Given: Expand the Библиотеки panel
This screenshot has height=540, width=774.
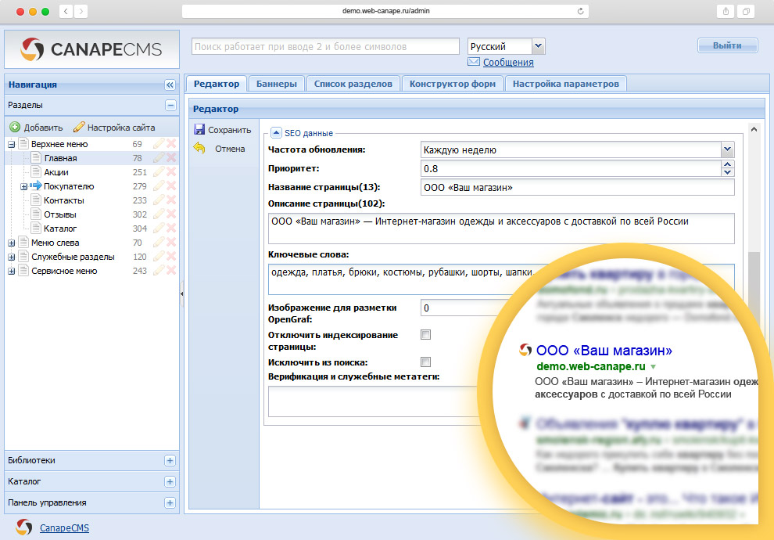Looking at the screenshot, I should point(170,460).
